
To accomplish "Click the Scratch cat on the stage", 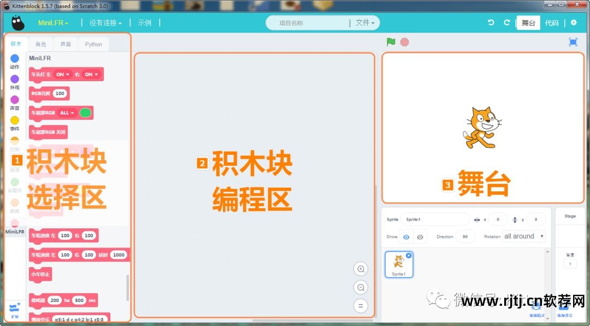I will click(482, 128).
